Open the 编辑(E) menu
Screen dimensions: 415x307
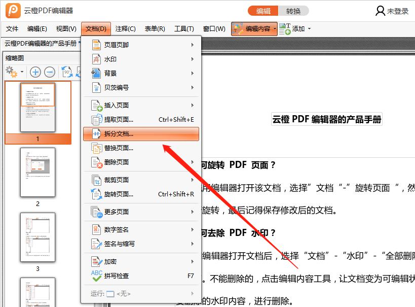(37, 28)
